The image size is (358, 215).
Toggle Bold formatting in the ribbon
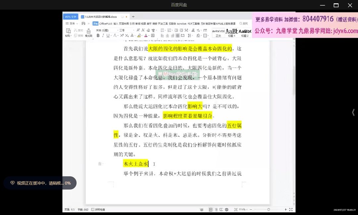point(98,35)
